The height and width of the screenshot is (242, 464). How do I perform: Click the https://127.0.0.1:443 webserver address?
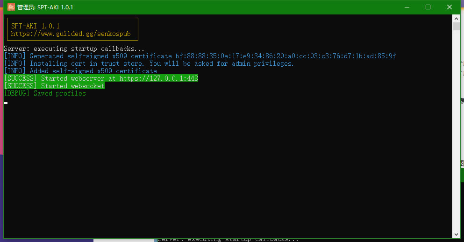[158, 79]
